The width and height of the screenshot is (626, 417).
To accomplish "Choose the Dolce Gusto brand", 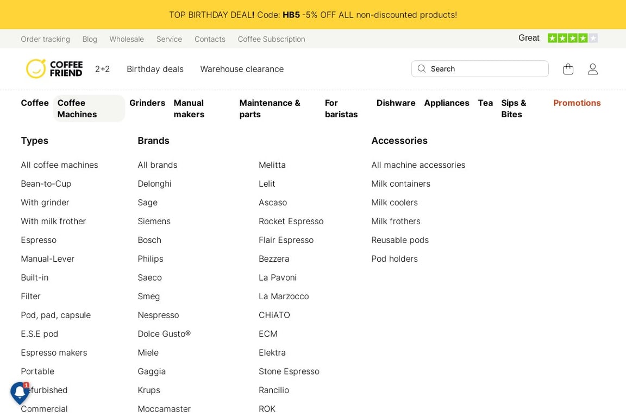I will [x=164, y=333].
